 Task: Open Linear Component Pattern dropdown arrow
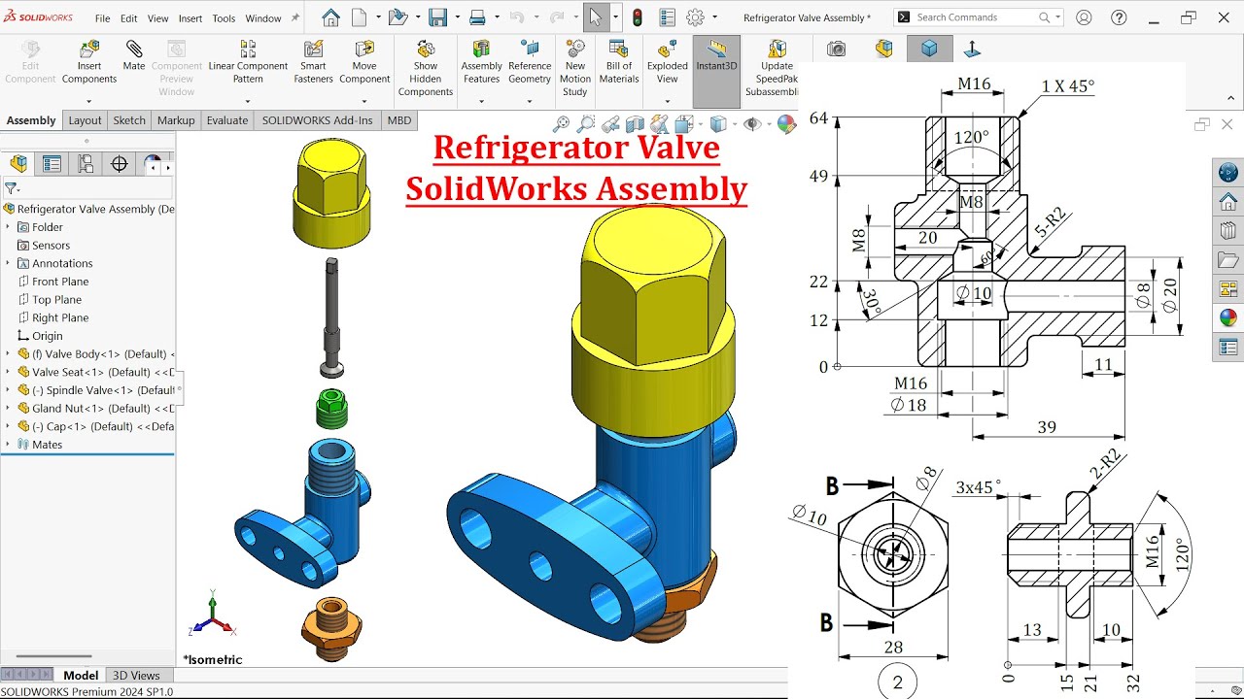tap(248, 101)
